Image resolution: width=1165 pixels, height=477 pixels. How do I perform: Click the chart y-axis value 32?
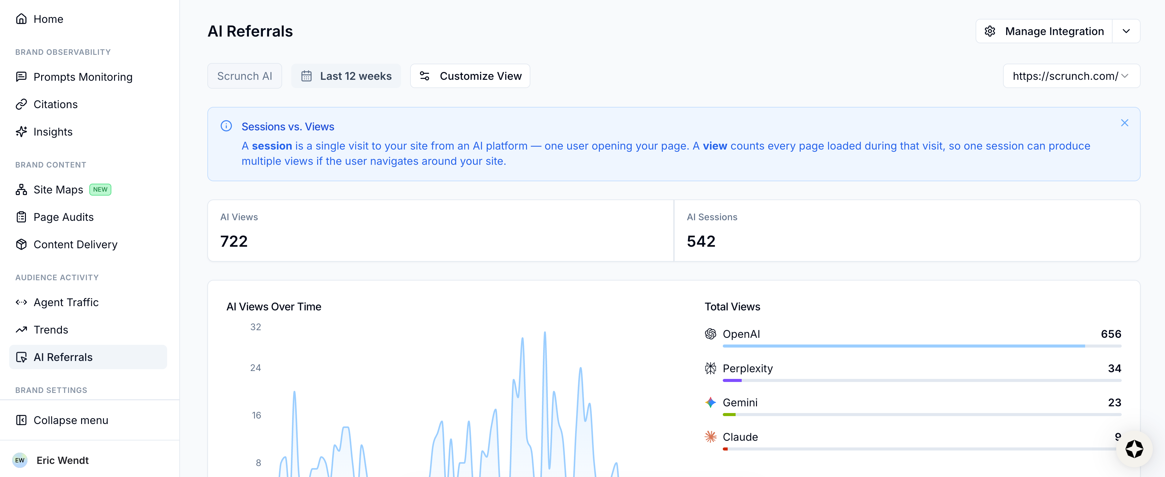(256, 327)
